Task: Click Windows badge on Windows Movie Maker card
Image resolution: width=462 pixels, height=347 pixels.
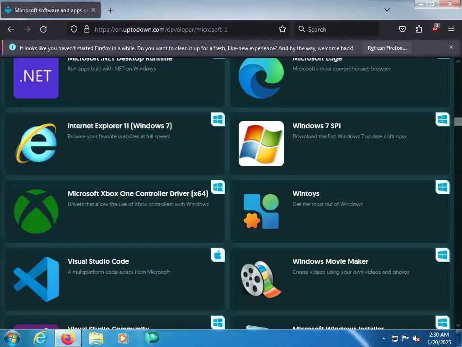Action: point(442,255)
